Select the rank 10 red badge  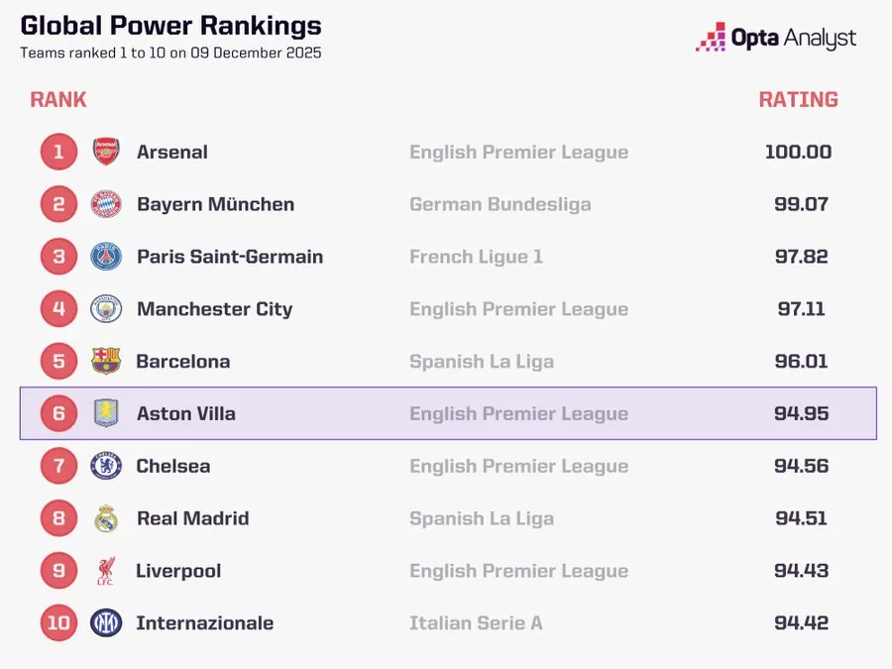coord(58,622)
